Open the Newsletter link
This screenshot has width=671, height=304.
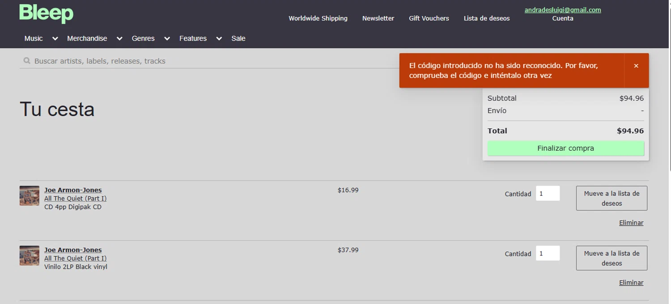click(x=378, y=18)
